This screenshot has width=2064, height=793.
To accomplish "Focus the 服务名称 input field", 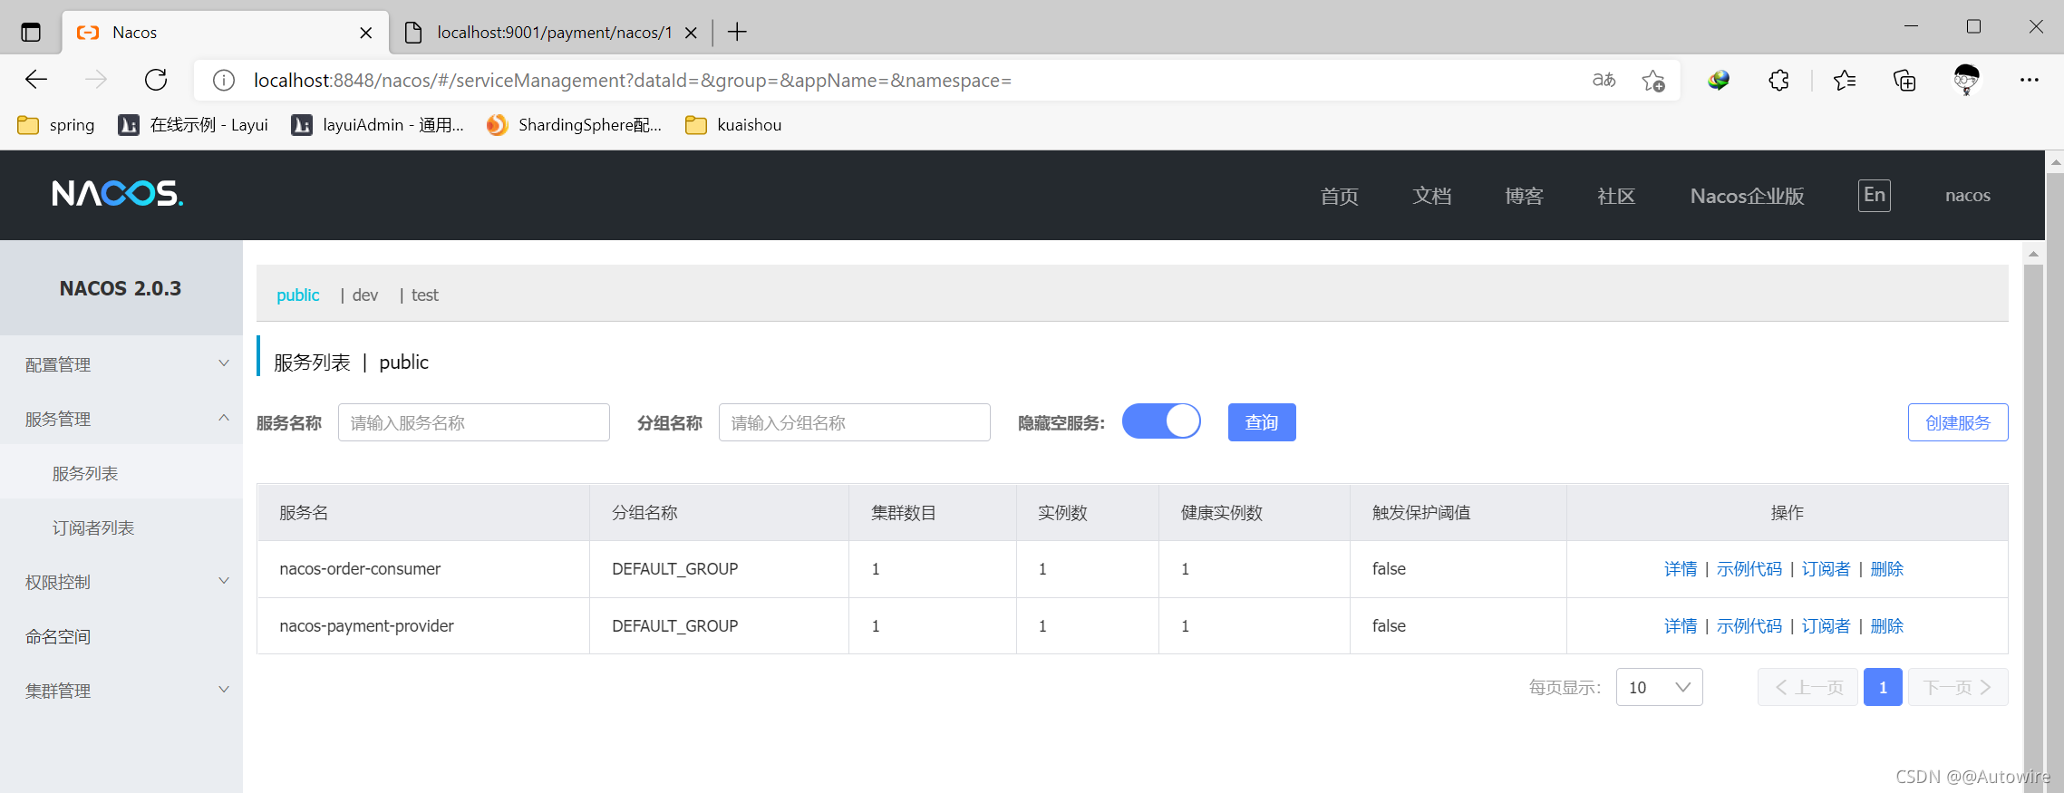I will pos(474,422).
